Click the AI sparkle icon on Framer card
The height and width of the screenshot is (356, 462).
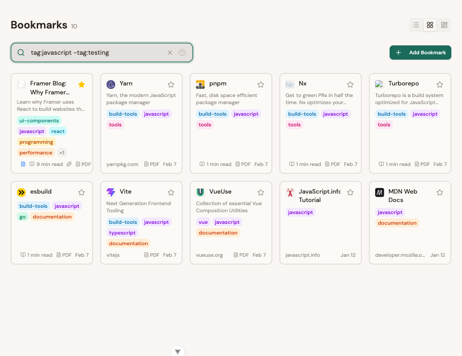(x=69, y=164)
